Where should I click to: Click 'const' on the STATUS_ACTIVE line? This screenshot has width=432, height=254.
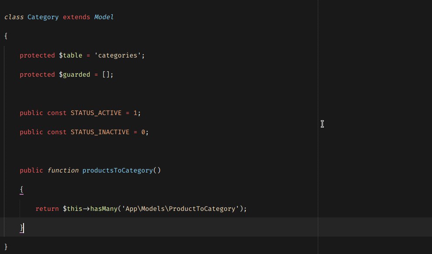57,113
